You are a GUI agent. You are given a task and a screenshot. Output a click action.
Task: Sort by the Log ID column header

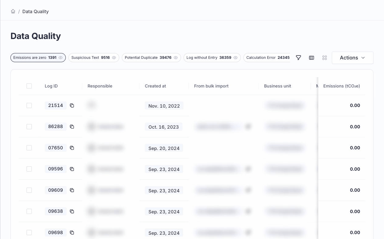tap(51, 86)
